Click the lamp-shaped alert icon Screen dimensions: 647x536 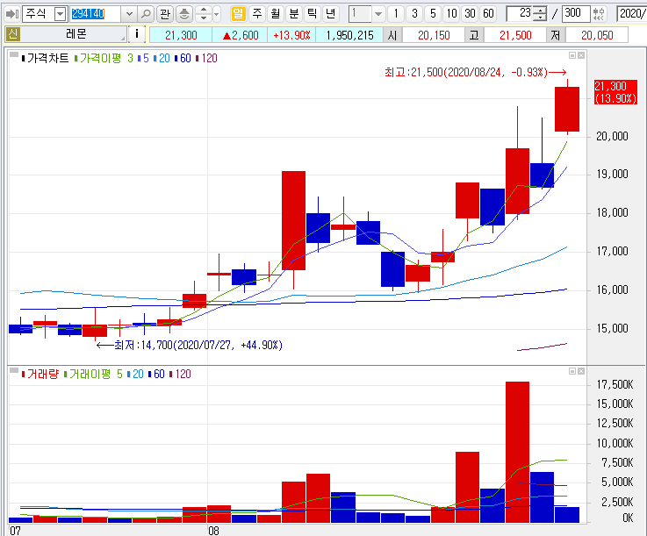coord(184,14)
